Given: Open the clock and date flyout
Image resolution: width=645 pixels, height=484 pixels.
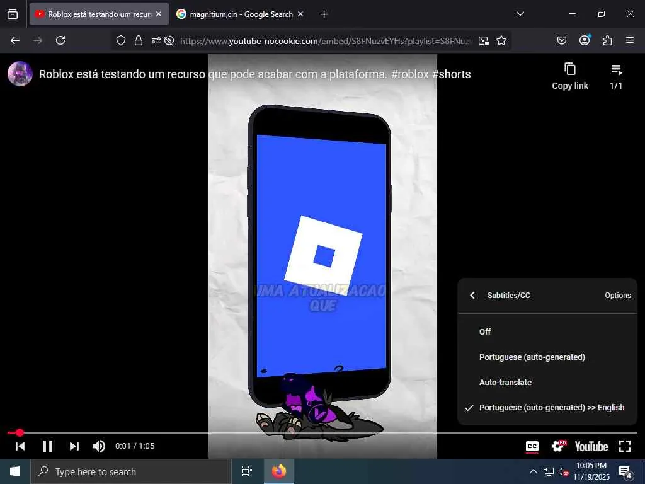Looking at the screenshot, I should [x=591, y=471].
